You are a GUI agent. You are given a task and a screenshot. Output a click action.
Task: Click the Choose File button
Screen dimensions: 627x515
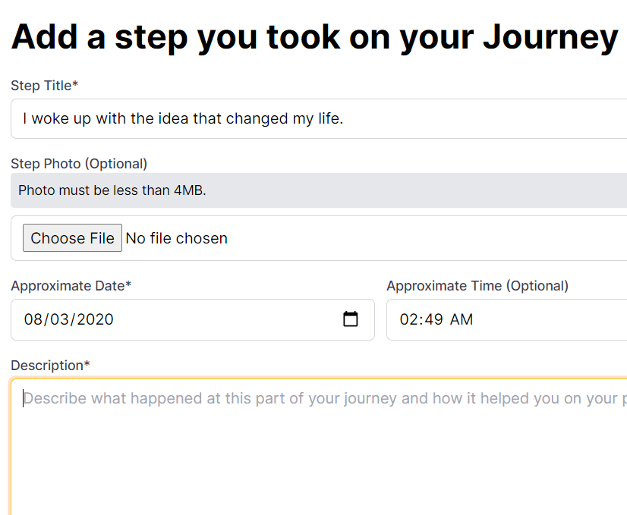click(72, 237)
